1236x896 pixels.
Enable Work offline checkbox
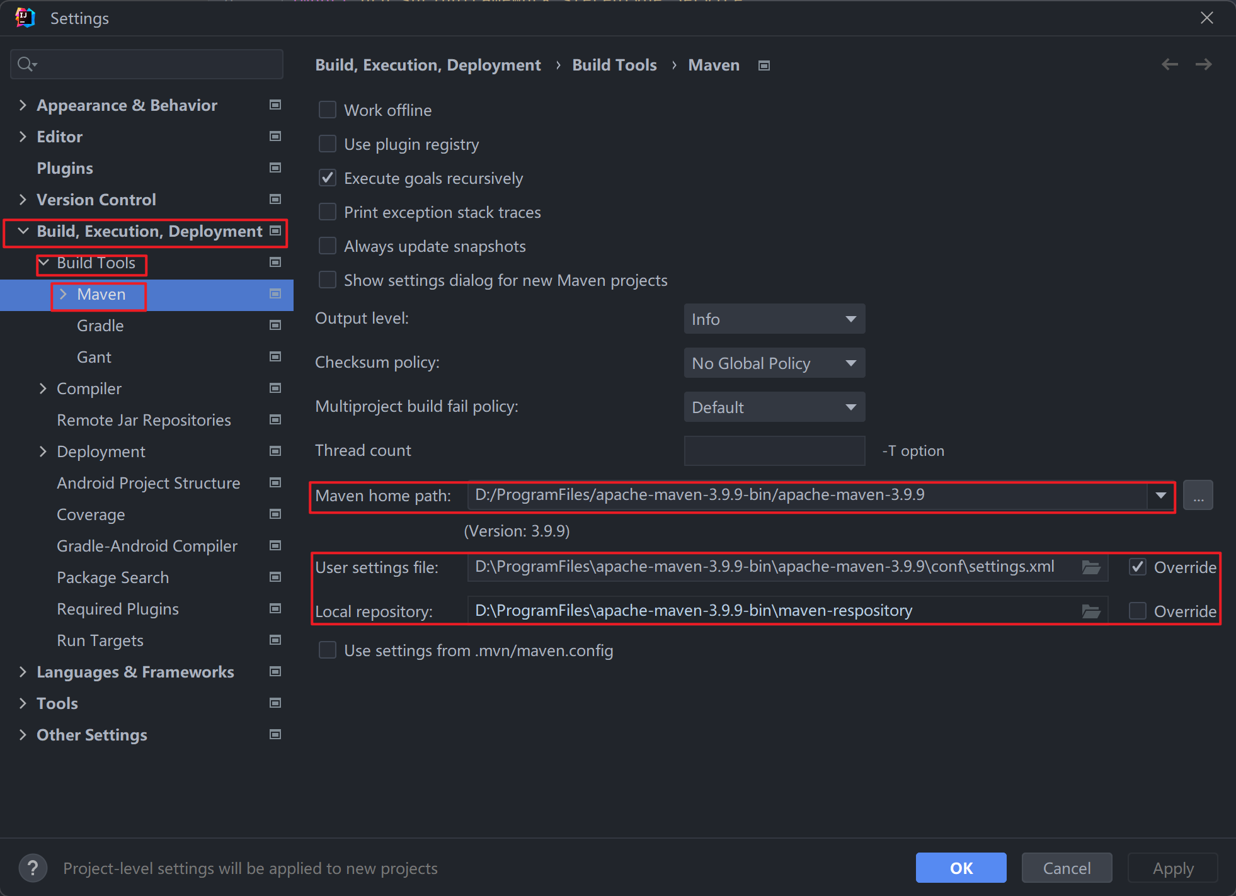click(328, 110)
